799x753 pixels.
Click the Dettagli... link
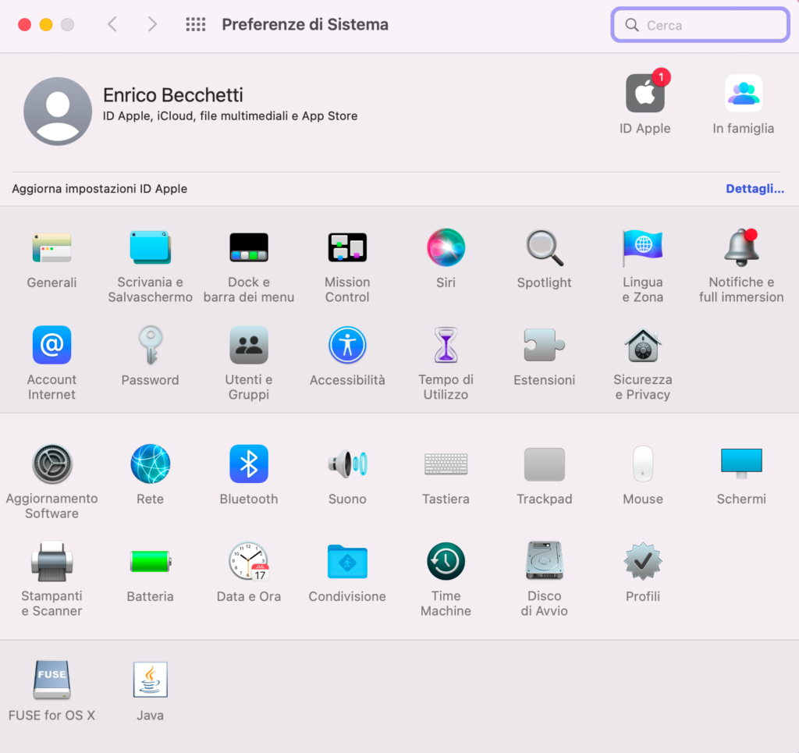tap(755, 189)
